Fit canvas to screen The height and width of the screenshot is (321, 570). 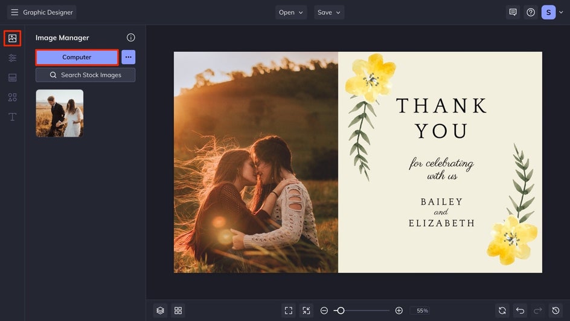coord(289,311)
